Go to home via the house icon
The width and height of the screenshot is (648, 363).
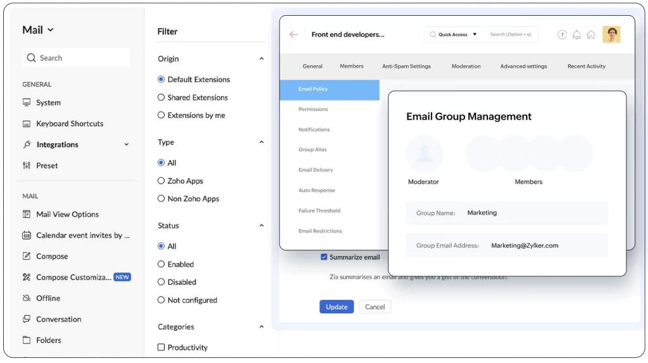click(591, 35)
